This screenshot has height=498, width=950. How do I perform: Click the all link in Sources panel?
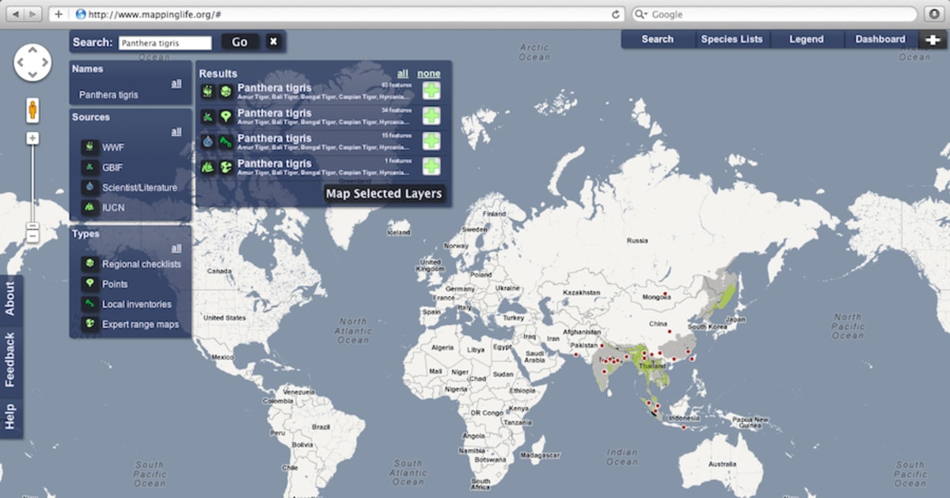tap(177, 132)
